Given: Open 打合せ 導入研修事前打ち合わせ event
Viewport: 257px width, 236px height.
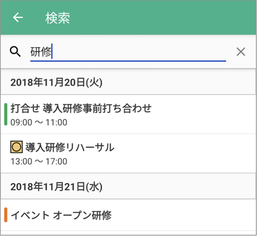Looking at the screenshot, I should [x=128, y=114].
